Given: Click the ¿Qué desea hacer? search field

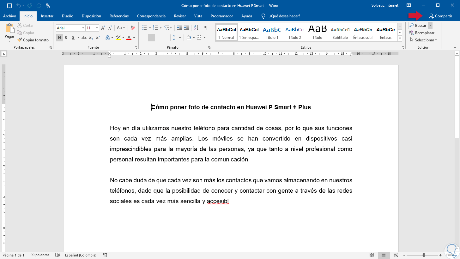Looking at the screenshot, I should (x=285, y=16).
